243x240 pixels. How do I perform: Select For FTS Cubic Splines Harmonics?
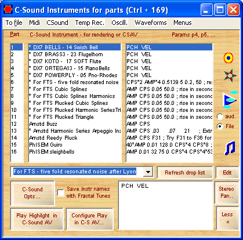75,96
